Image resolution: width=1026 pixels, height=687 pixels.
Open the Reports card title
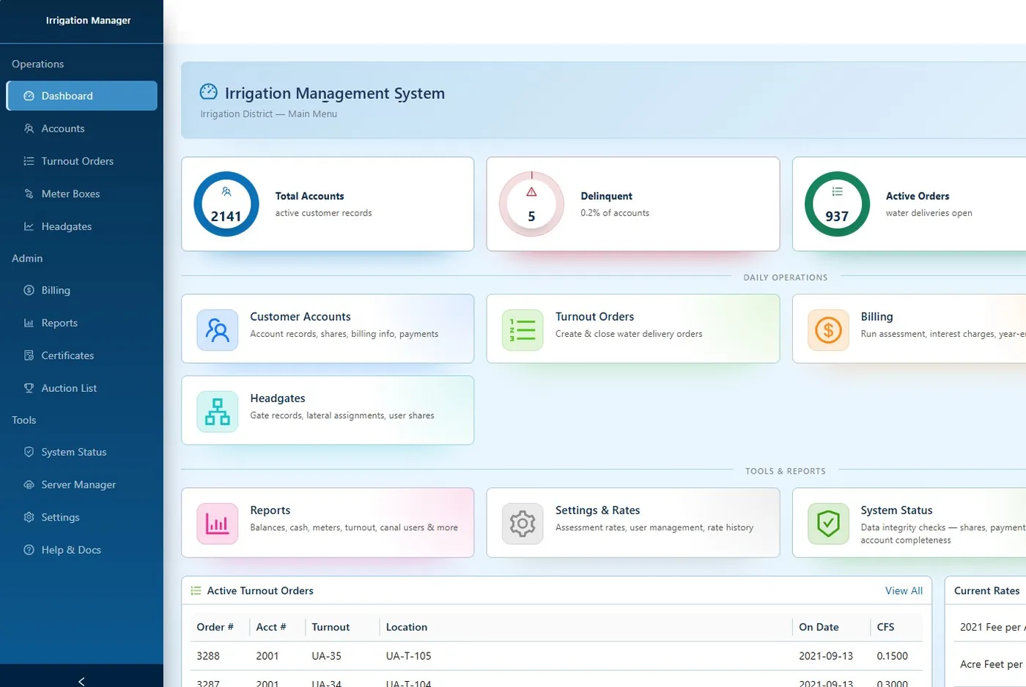click(270, 510)
